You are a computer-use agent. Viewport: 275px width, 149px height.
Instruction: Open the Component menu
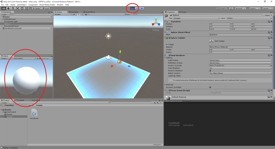33,5
